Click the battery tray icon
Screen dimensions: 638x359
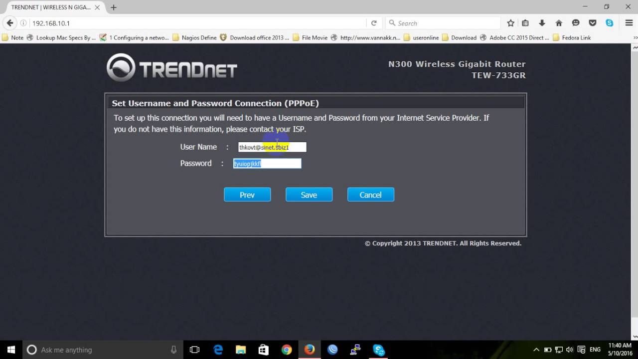point(547,350)
